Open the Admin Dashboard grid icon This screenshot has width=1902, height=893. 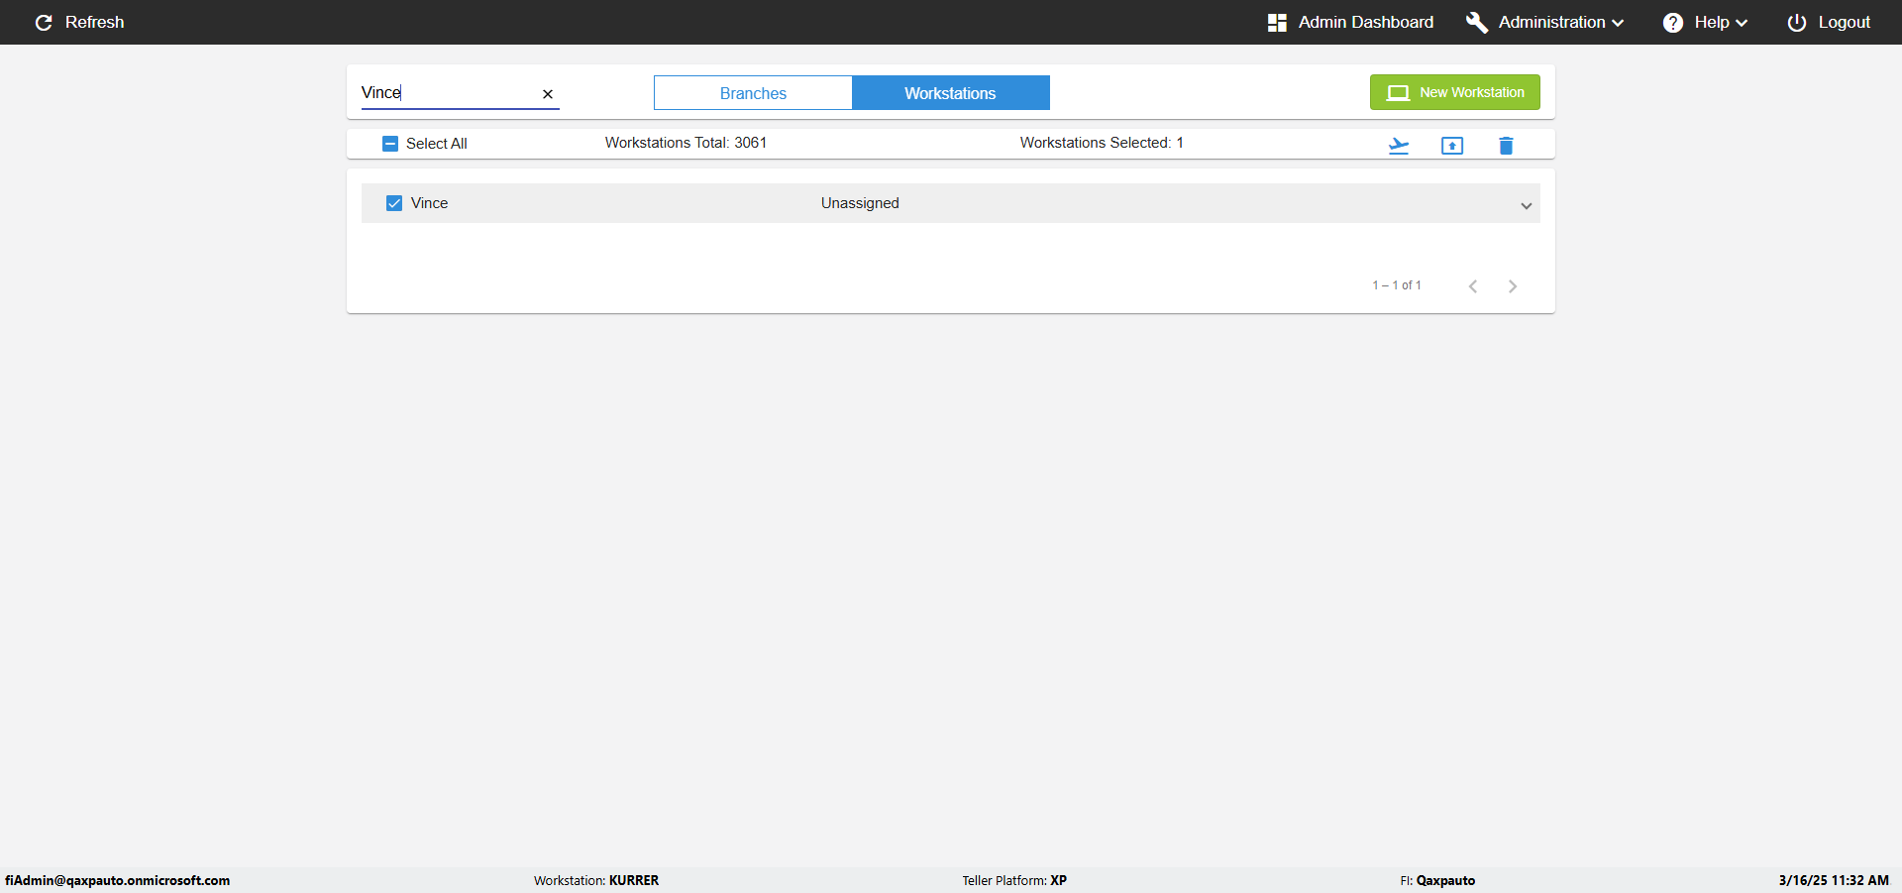tap(1277, 23)
